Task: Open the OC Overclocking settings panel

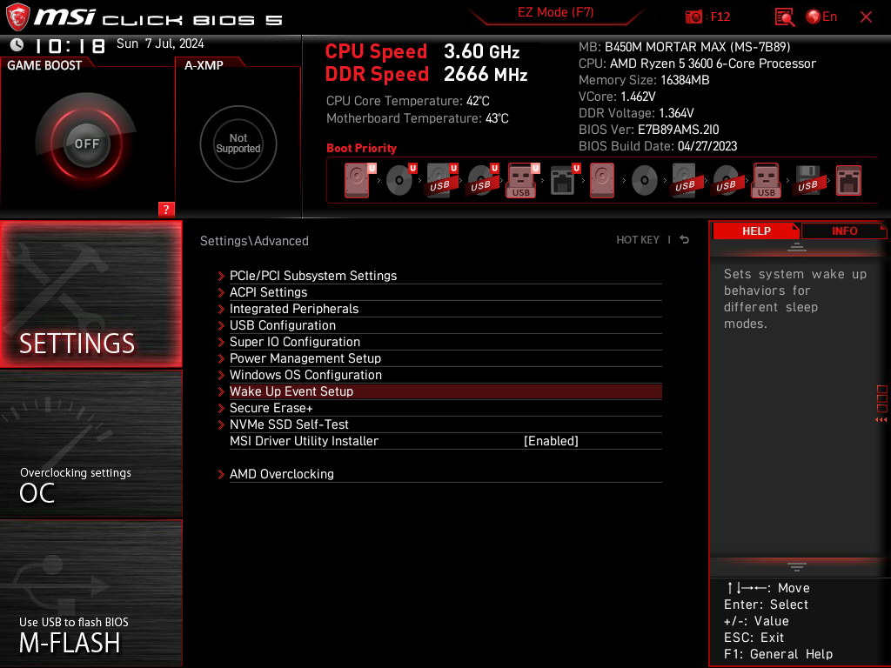Action: pos(90,444)
